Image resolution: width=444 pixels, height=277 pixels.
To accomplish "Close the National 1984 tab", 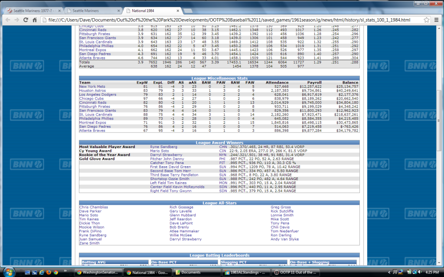I will (x=178, y=11).
